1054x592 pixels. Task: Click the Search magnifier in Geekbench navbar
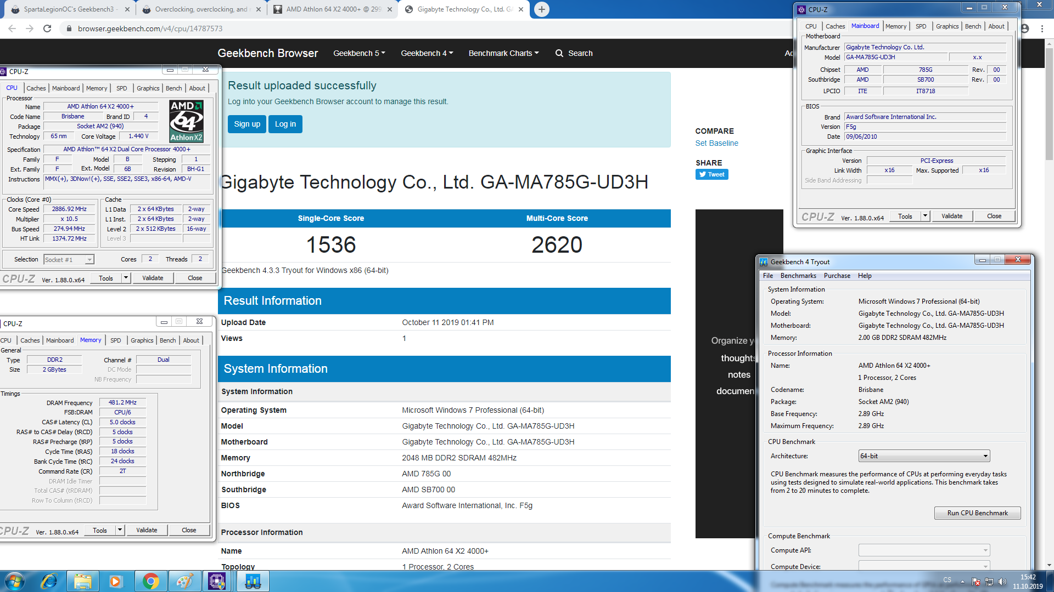559,53
